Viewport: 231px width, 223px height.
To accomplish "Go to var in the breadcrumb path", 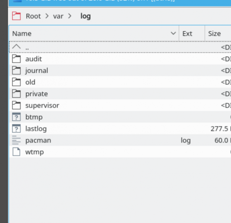I will (58, 16).
